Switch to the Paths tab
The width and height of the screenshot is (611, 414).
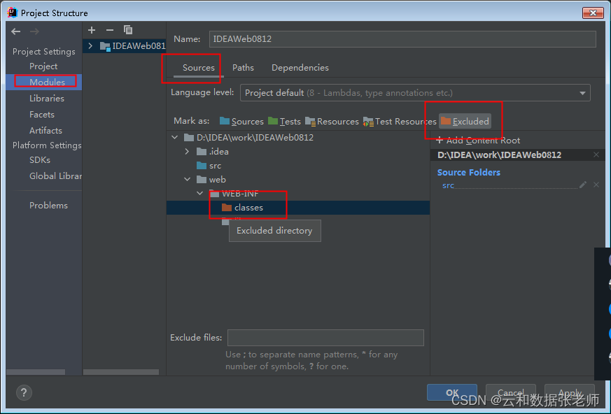(243, 68)
